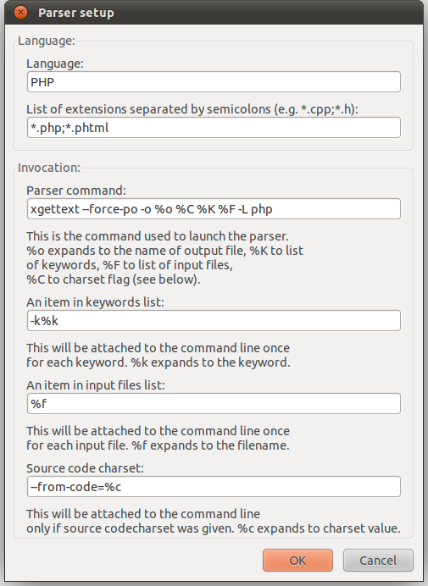This screenshot has width=428, height=586.
Task: Confirm settings with the OK button
Action: 297,561
